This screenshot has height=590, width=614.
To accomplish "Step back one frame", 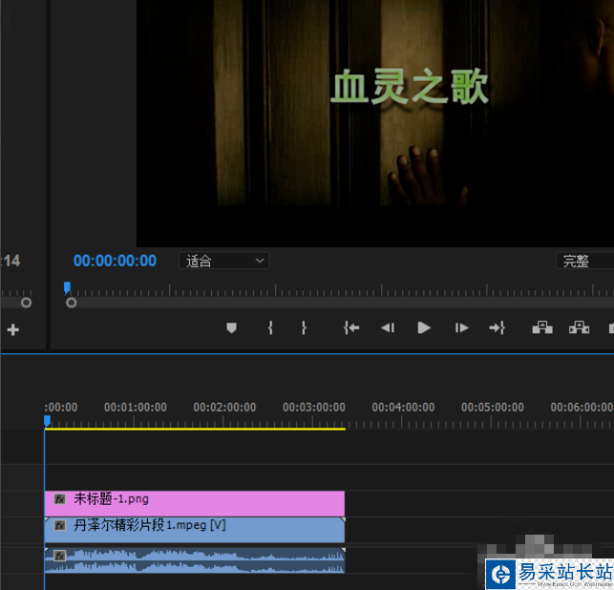I will pos(388,327).
